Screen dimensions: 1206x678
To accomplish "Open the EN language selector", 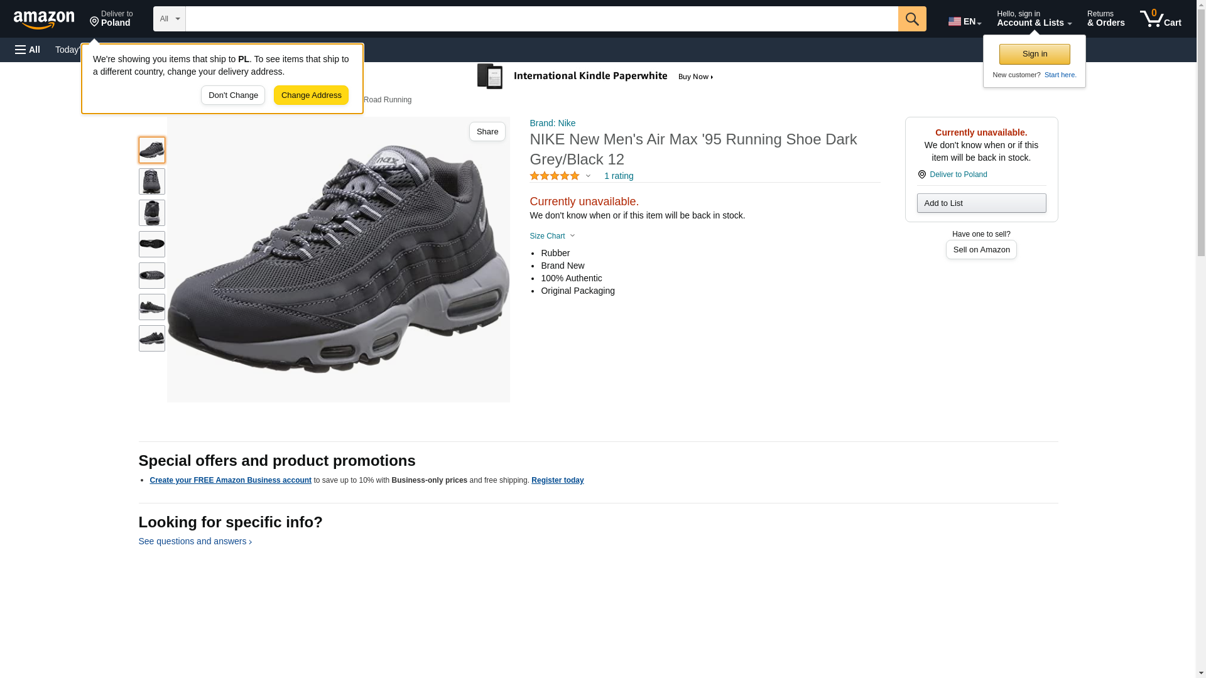I will point(964,21).
